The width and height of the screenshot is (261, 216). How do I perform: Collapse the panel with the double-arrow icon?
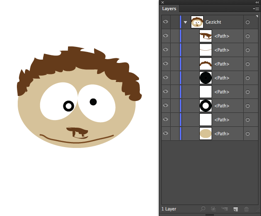pyautogui.click(x=257, y=3)
